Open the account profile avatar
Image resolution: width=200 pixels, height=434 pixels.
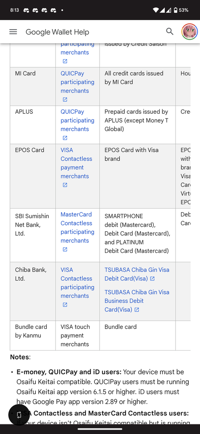pyautogui.click(x=190, y=32)
